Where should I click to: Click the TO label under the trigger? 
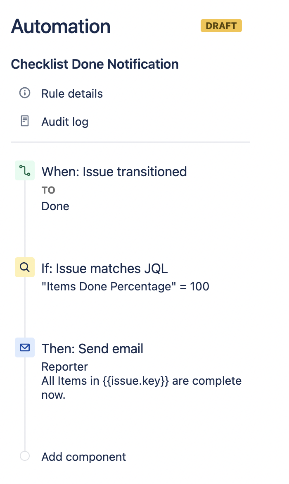(48, 190)
